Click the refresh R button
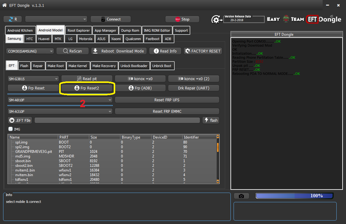The image size is (346, 224). [x=12, y=19]
